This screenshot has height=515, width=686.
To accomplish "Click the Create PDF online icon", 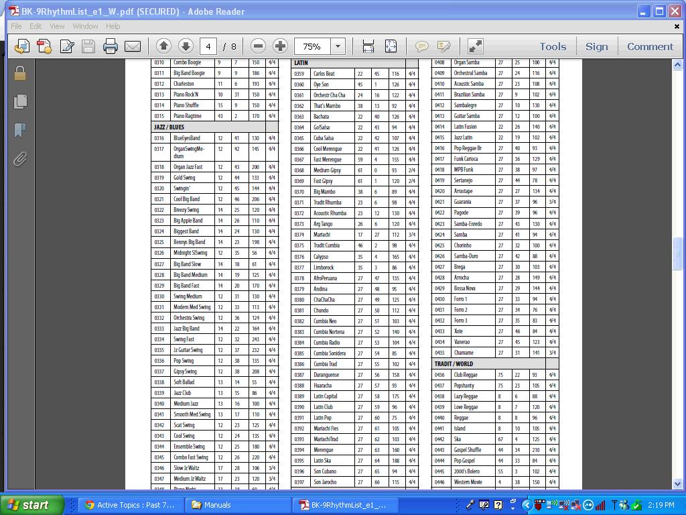I will point(44,46).
